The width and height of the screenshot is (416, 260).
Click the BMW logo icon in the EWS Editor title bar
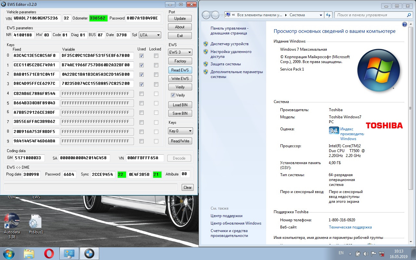coord(4,5)
